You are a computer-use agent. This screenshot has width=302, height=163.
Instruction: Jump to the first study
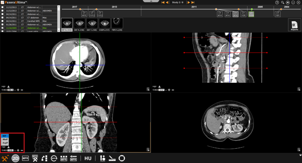[x=163, y=2]
